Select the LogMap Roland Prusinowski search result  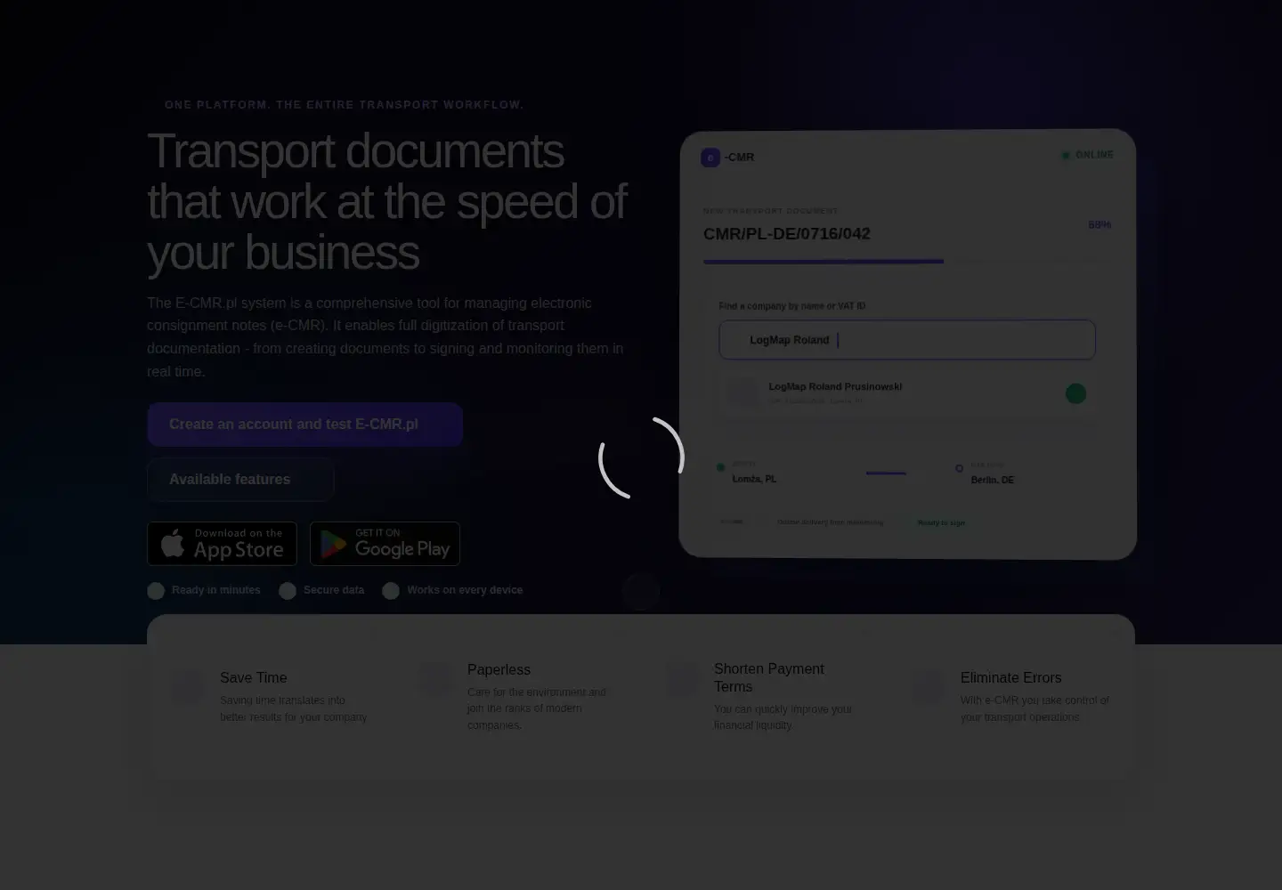tap(907, 393)
